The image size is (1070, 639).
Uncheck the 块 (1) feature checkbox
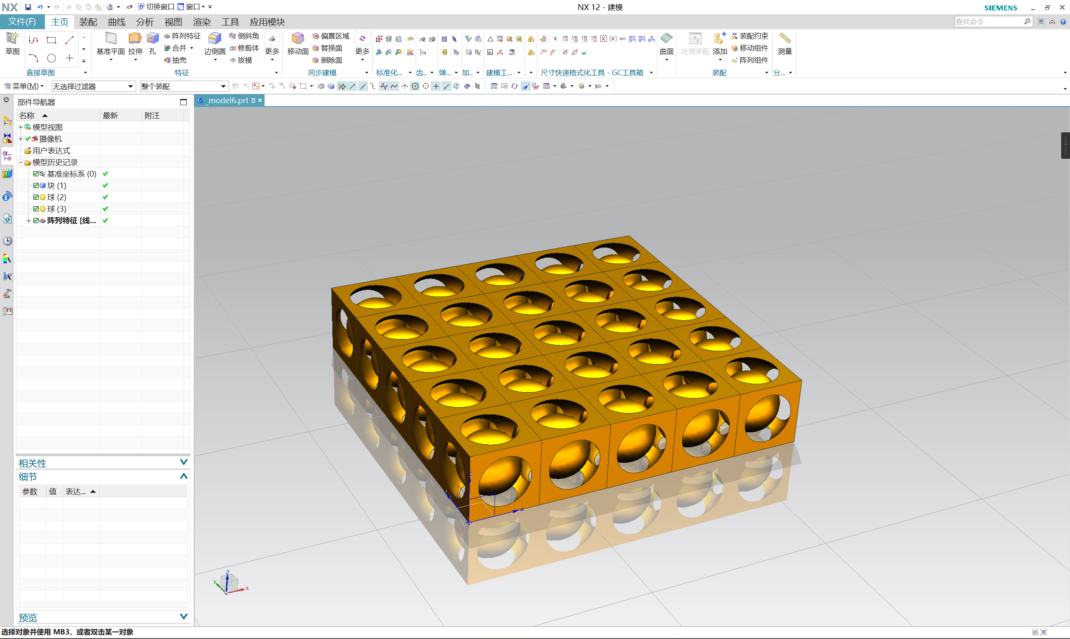36,185
